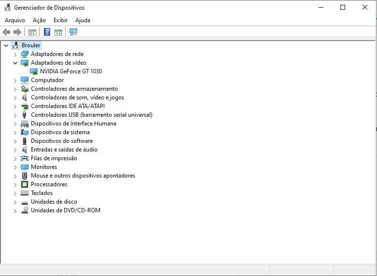Screen dimensions: 377x276
Task: Click the Unidades de disco drive icon
Action: [x=25, y=203]
